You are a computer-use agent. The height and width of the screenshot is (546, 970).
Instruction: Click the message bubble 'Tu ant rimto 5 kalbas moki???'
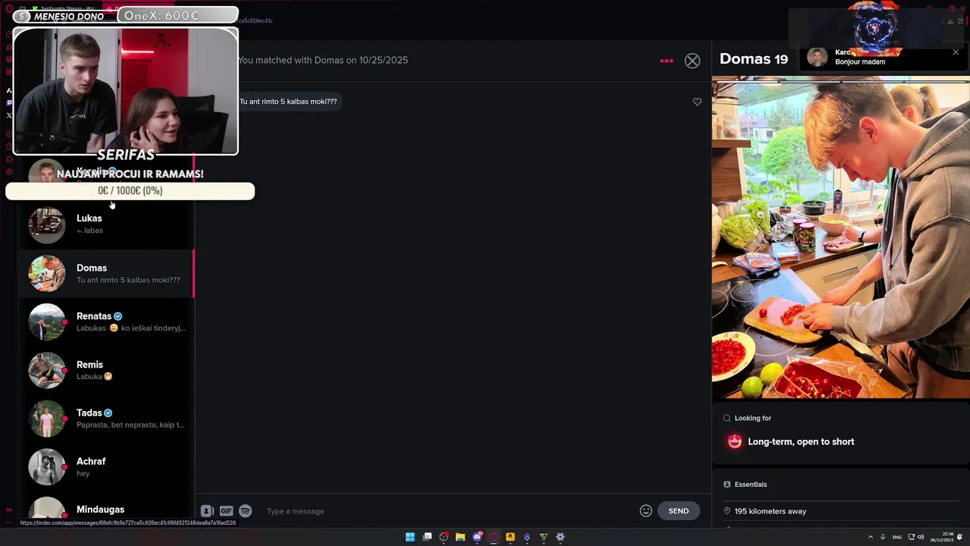coord(288,102)
